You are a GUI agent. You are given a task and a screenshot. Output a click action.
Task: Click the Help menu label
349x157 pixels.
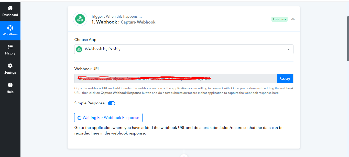click(x=10, y=92)
